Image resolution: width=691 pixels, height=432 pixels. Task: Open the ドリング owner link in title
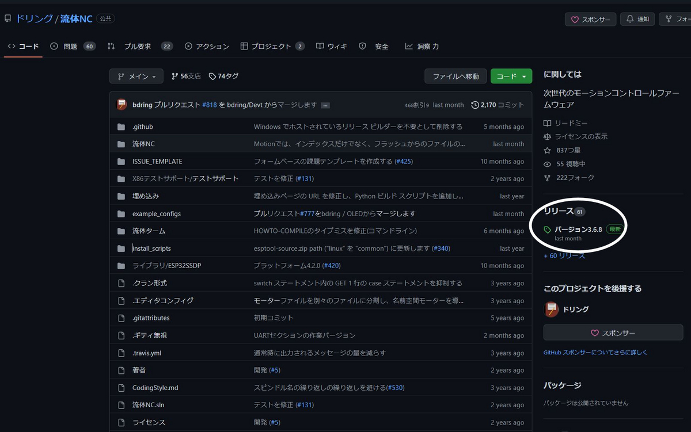tap(33, 19)
